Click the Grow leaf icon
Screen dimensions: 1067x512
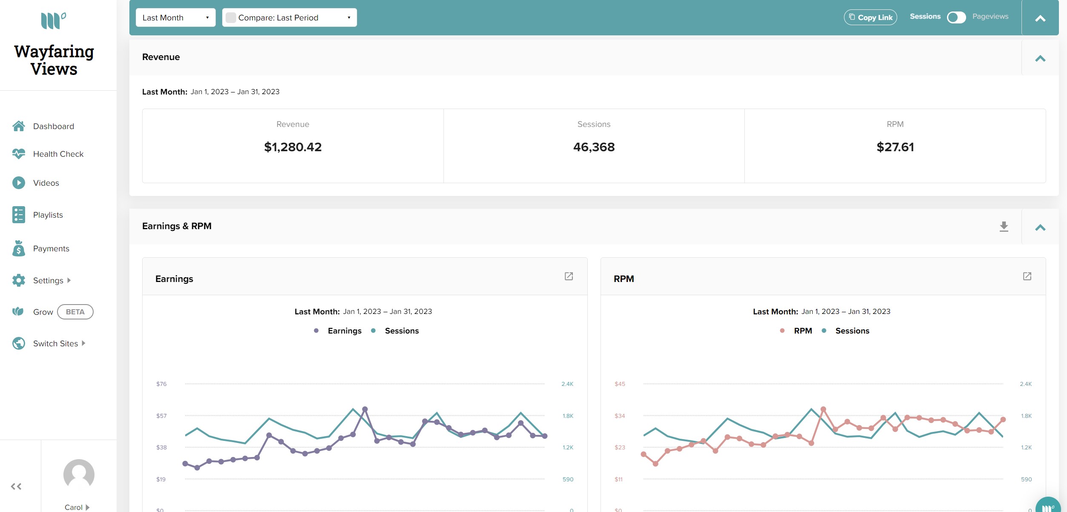(x=18, y=311)
